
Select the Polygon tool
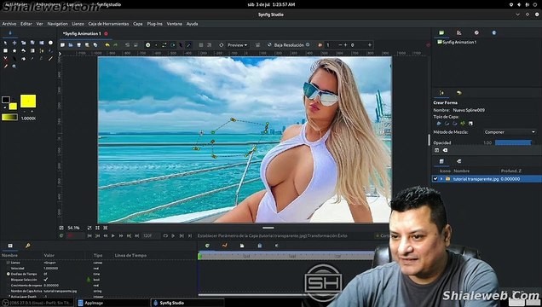point(24,51)
